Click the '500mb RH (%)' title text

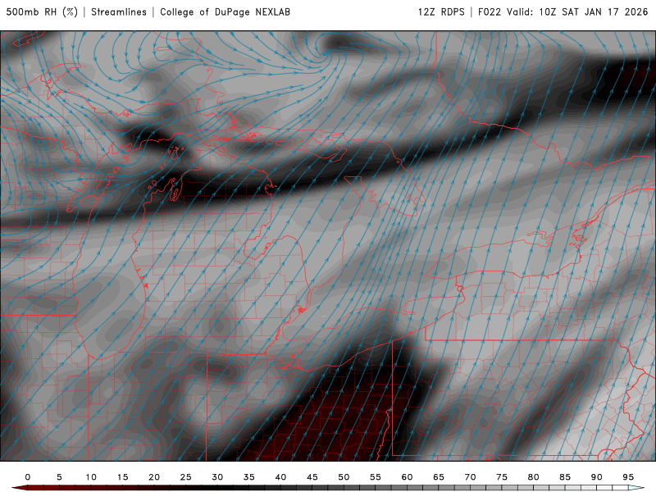[x=42, y=11]
